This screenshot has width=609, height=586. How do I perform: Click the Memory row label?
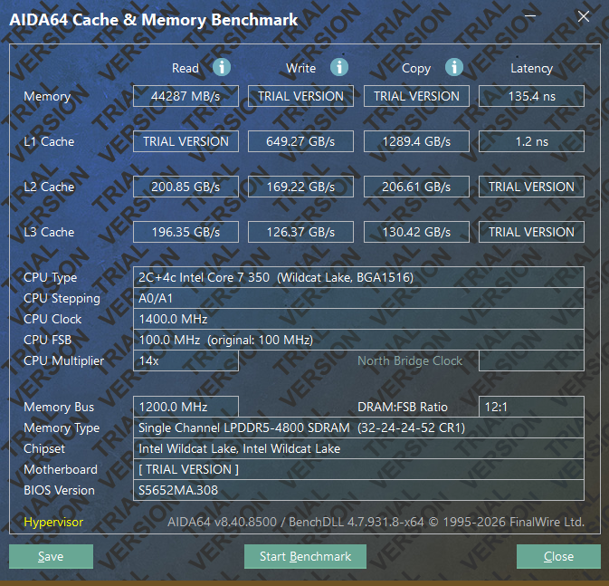pos(47,96)
